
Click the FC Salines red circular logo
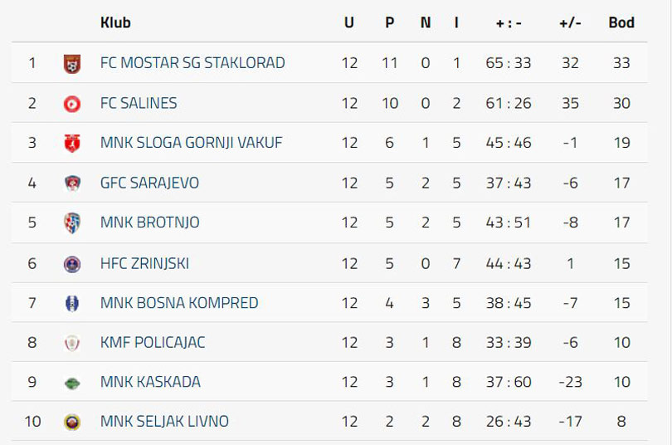(x=72, y=104)
